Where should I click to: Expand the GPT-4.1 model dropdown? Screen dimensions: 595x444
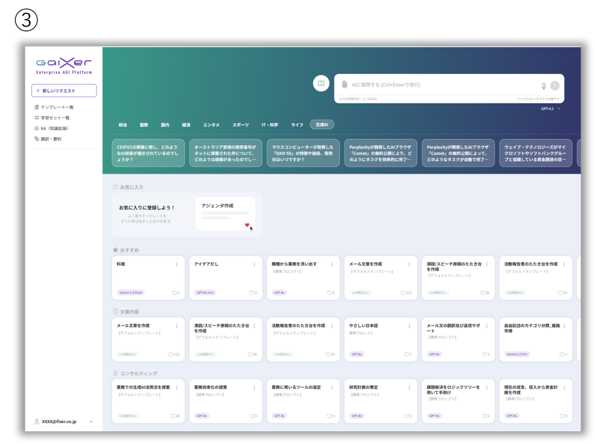551,109
